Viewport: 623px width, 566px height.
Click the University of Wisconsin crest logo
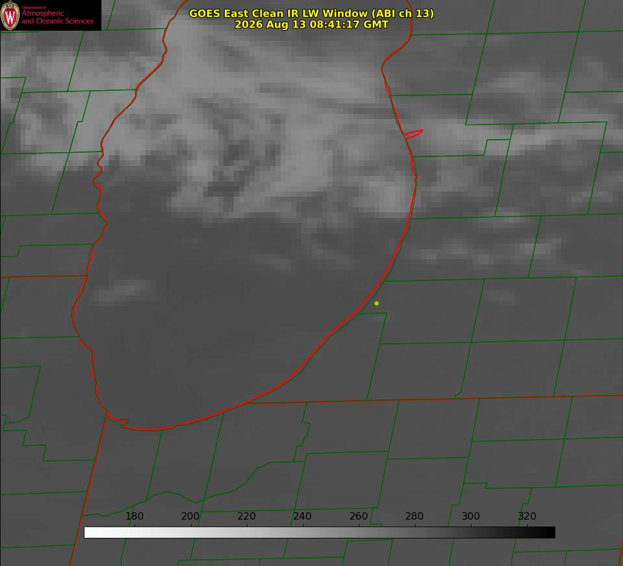tap(10, 15)
